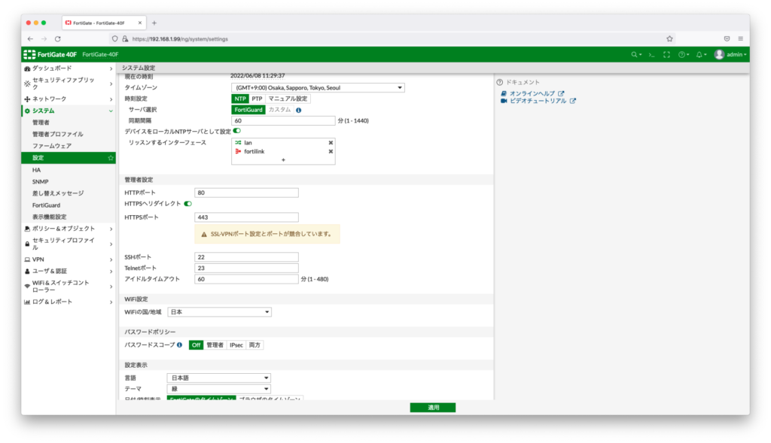771x443 pixels.
Task: Open the 言語 dropdown
Action: click(219, 378)
